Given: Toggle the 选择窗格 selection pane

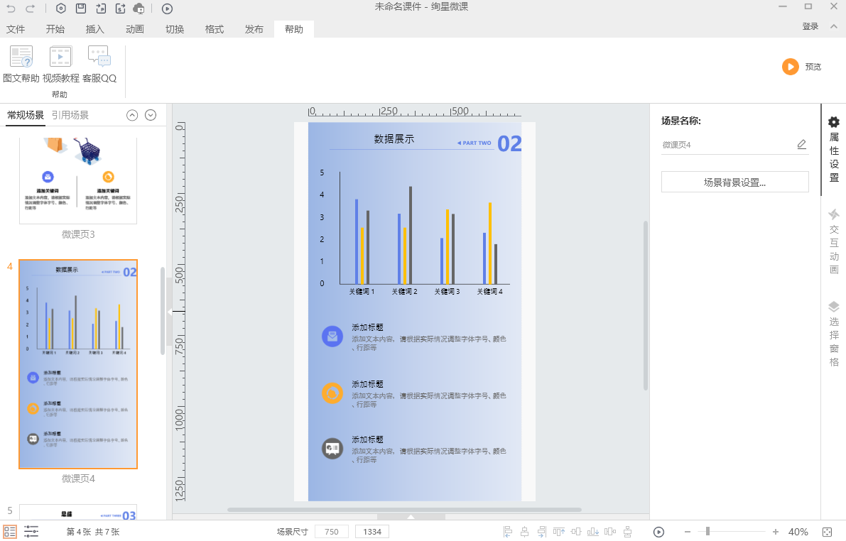Looking at the screenshot, I should pos(834,334).
